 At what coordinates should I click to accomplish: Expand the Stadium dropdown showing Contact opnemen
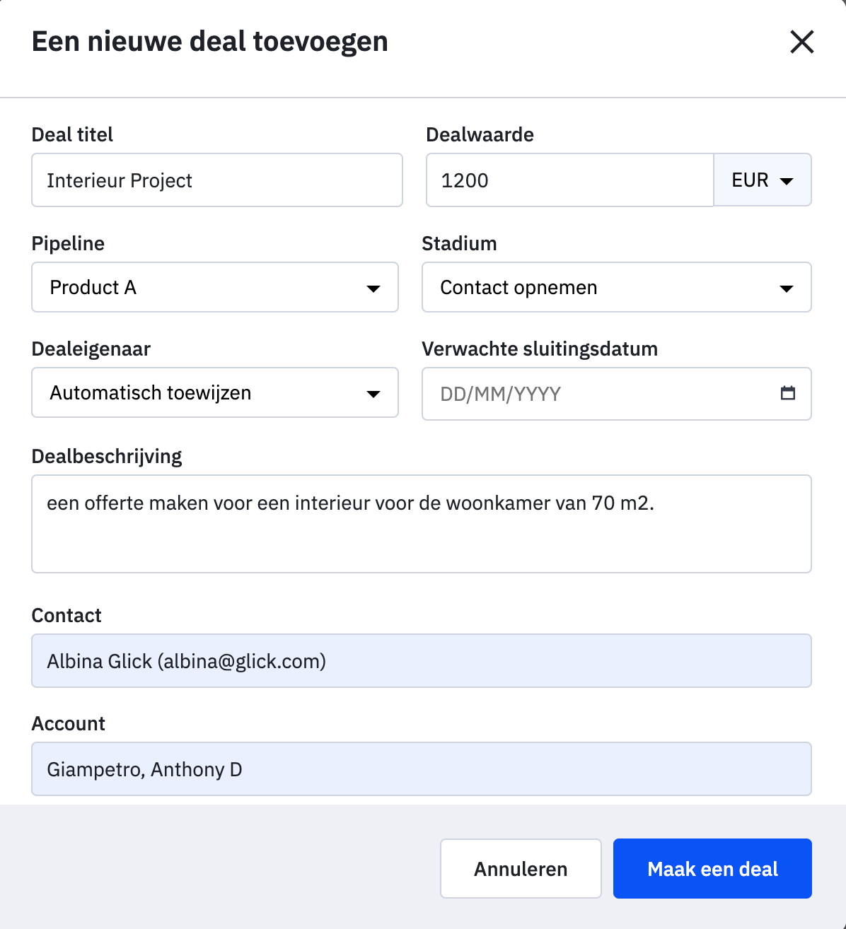(616, 287)
